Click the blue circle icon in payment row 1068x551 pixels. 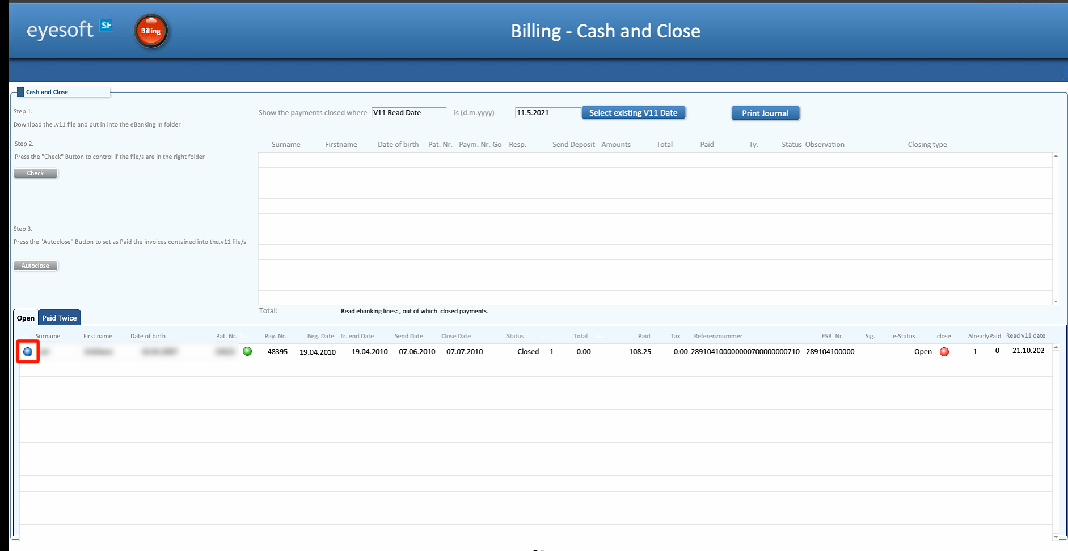coord(28,352)
